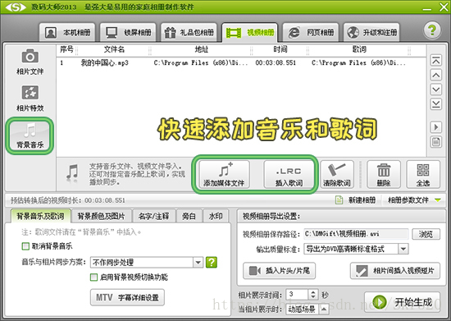Click green help icon beside sync dropdown
This screenshot has height=321, width=451.
[212, 262]
